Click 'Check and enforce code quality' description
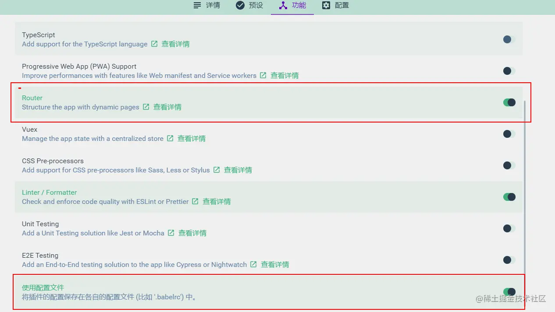 point(105,201)
